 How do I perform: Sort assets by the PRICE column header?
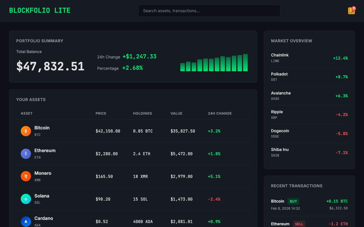pyautogui.click(x=101, y=113)
